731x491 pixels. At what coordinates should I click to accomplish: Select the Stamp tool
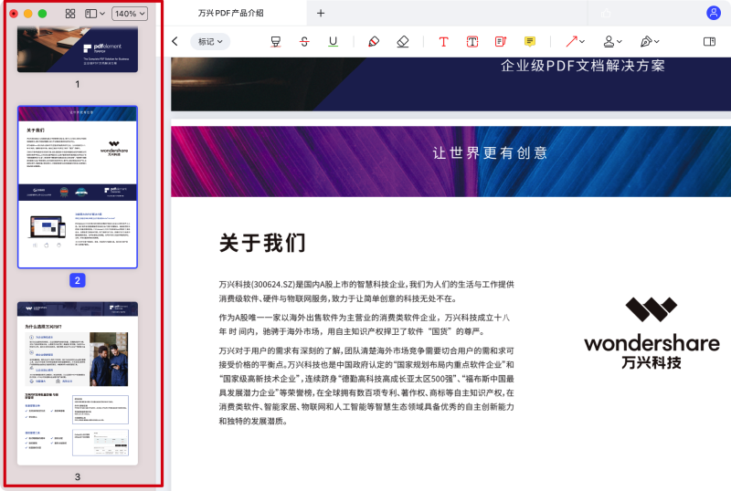click(609, 41)
